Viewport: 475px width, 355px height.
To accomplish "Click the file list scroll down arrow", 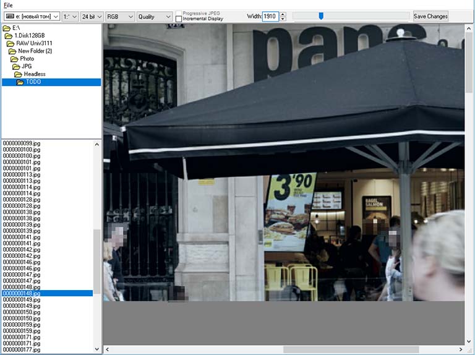I will coord(96,349).
